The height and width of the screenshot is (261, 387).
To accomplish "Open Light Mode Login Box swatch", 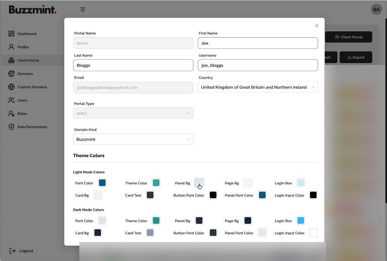I will (301, 183).
